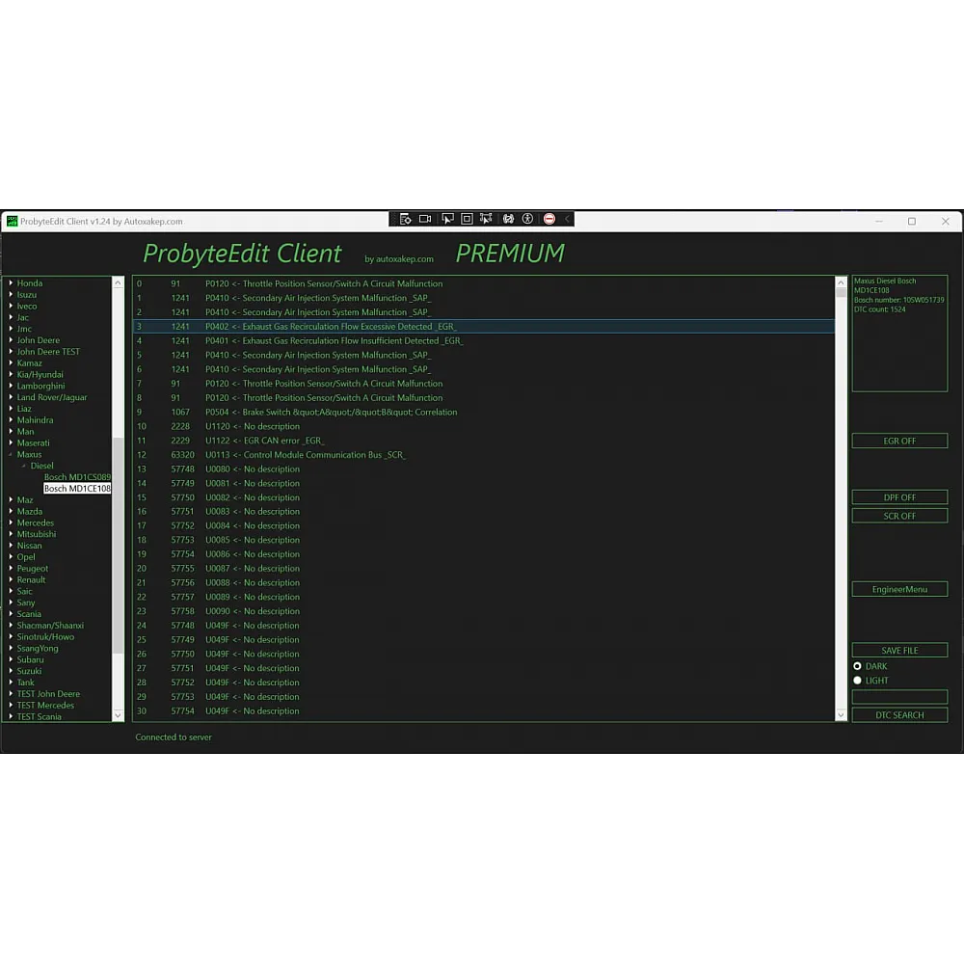Click the hot reload icon in toolbar
Image resolution: width=964 pixels, height=964 pixels.
point(508,219)
